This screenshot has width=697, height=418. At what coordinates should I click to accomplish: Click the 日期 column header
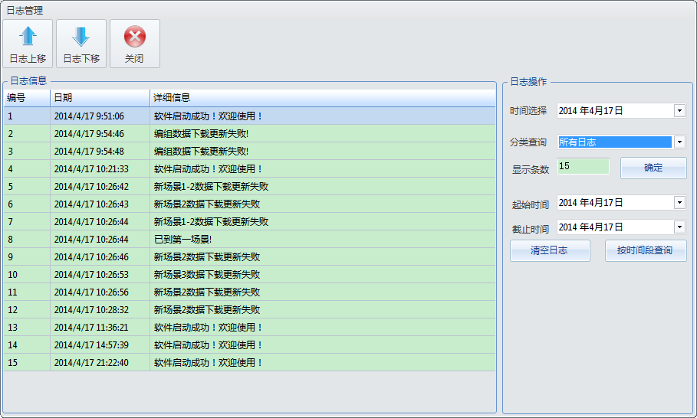[x=100, y=98]
